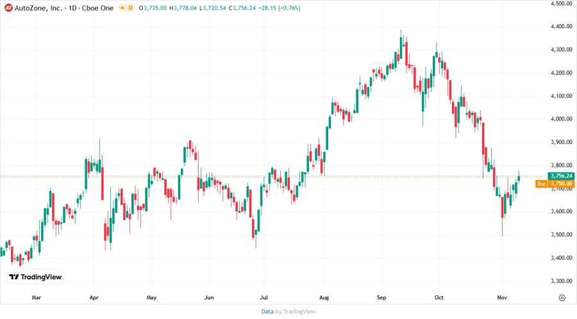This screenshot has height=319, width=577.
Task: Click the 3,900.00 price axis label
Action: pos(562,142)
